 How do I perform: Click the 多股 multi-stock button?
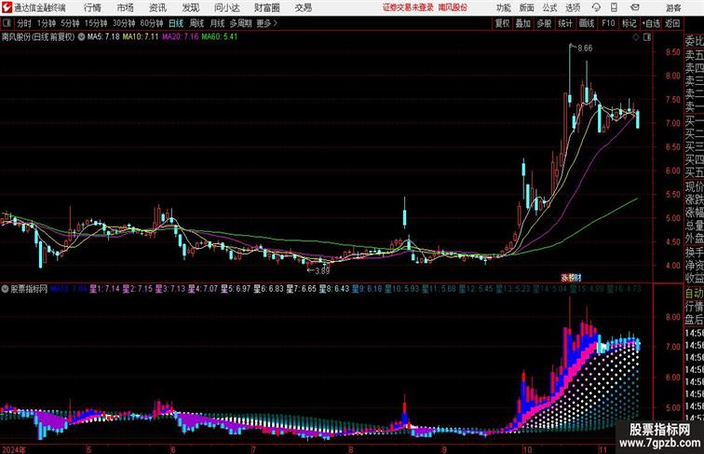click(x=544, y=23)
